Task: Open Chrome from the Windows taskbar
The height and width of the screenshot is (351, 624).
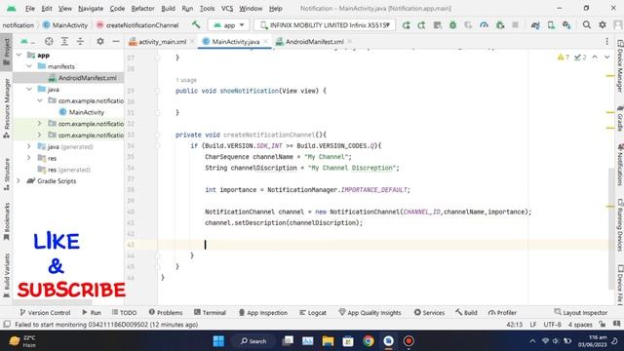Action: coord(369,341)
